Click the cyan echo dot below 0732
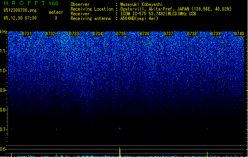The image size is (248, 157). coord(57,130)
